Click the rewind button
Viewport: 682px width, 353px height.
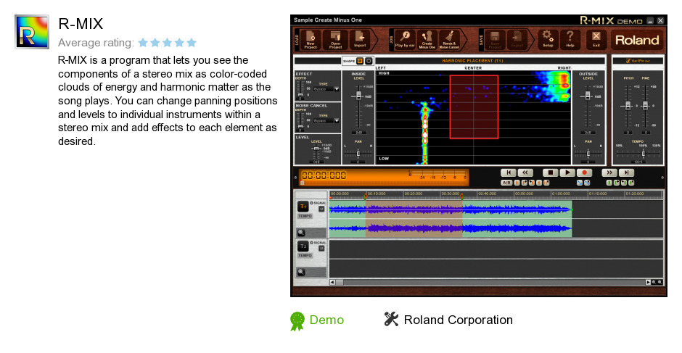[x=525, y=173]
